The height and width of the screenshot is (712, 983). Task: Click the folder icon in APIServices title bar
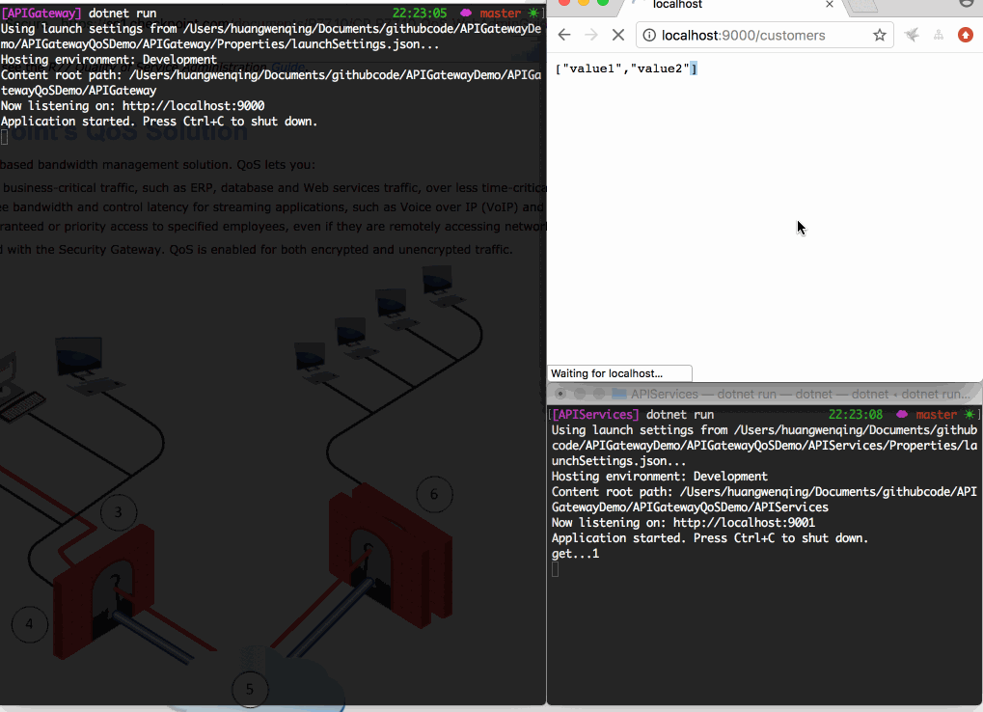[x=619, y=394]
